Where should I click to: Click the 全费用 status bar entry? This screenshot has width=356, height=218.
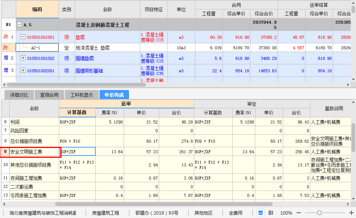click(235, 213)
